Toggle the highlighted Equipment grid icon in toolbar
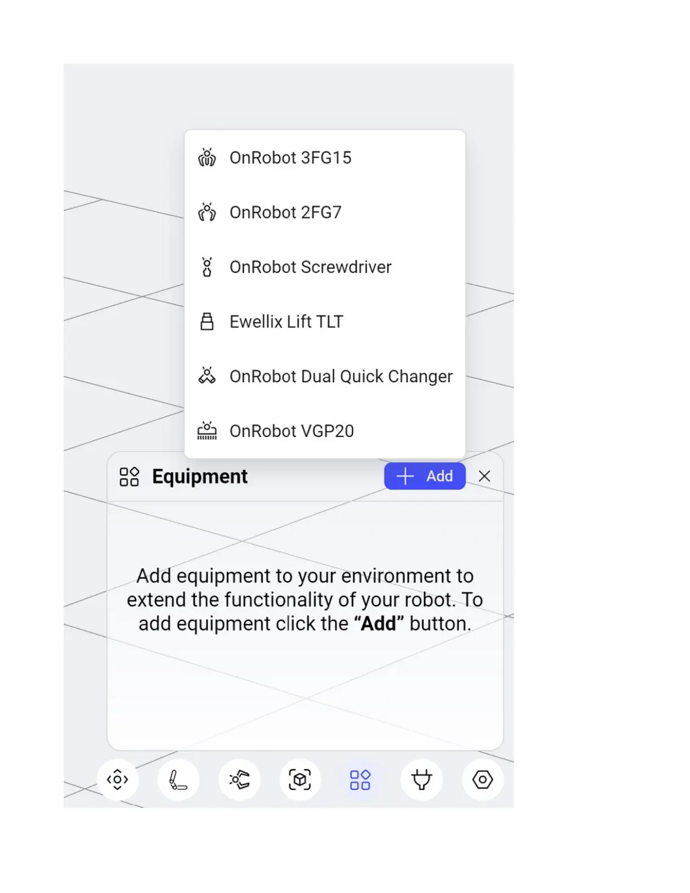690x893 pixels. [x=360, y=780]
